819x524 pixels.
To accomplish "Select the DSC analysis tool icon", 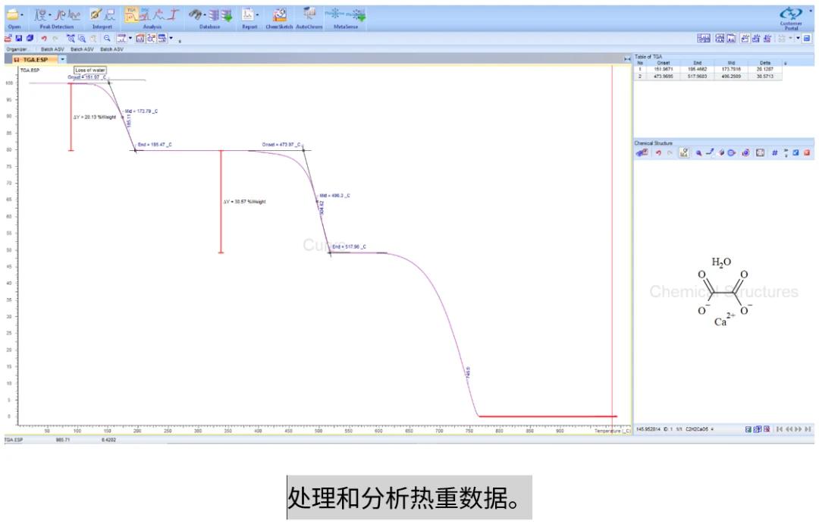I will point(145,14).
